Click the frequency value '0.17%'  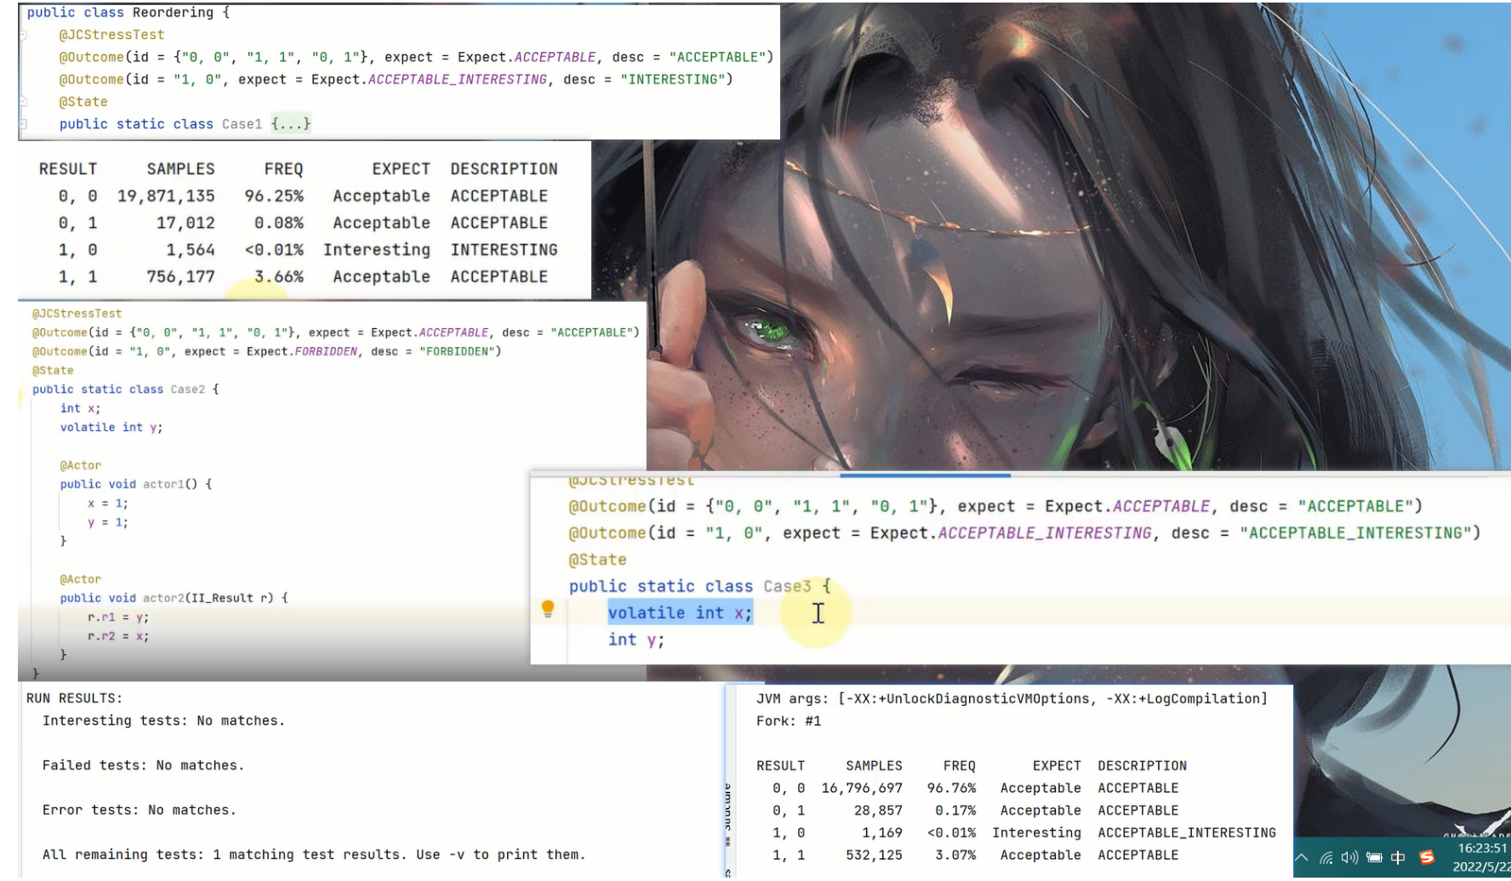tap(955, 810)
